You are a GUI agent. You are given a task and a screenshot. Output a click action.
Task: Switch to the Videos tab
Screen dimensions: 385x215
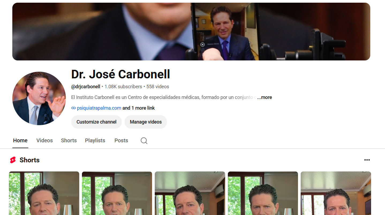point(44,140)
